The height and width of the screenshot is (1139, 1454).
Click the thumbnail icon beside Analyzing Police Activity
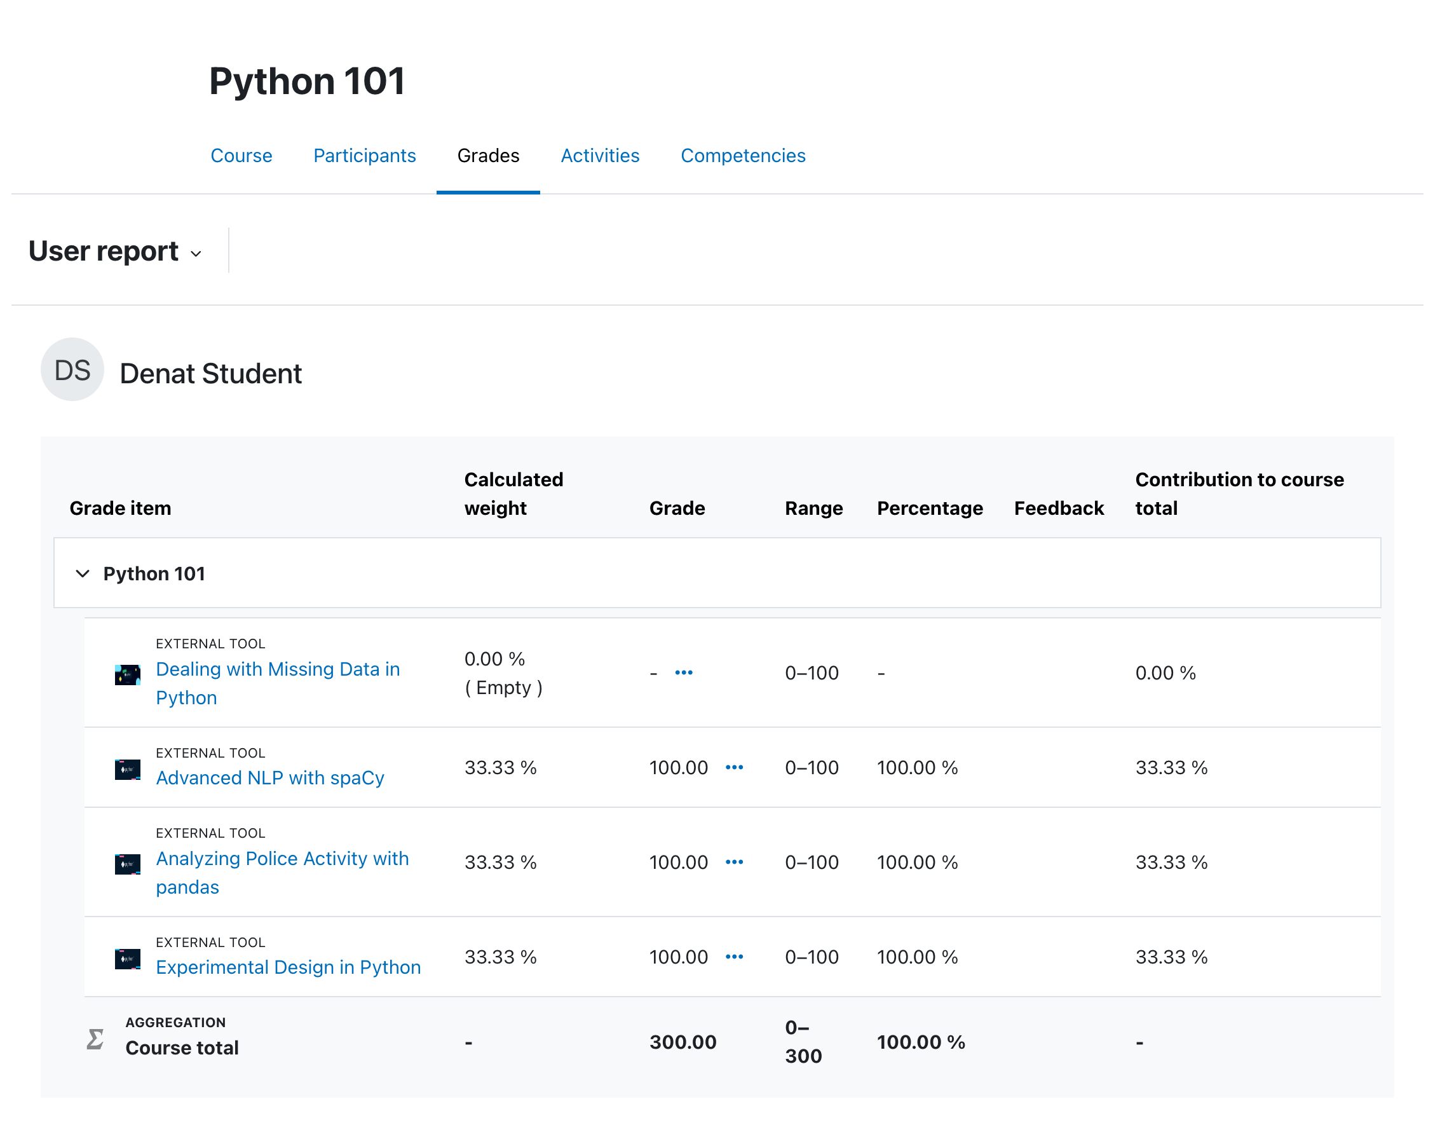tap(126, 864)
